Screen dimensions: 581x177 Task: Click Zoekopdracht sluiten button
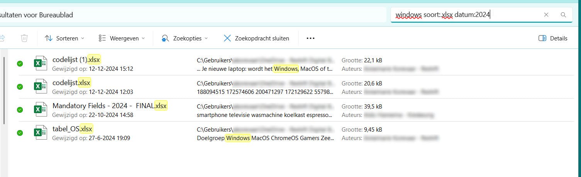256,38
